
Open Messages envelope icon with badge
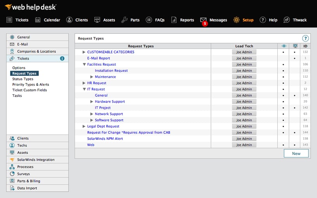click(203, 20)
